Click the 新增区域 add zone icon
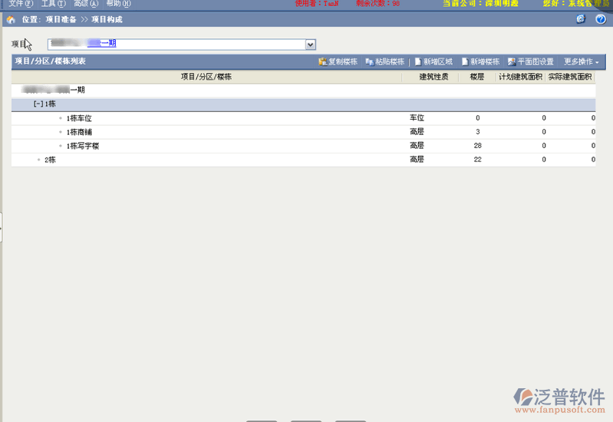 pos(418,61)
